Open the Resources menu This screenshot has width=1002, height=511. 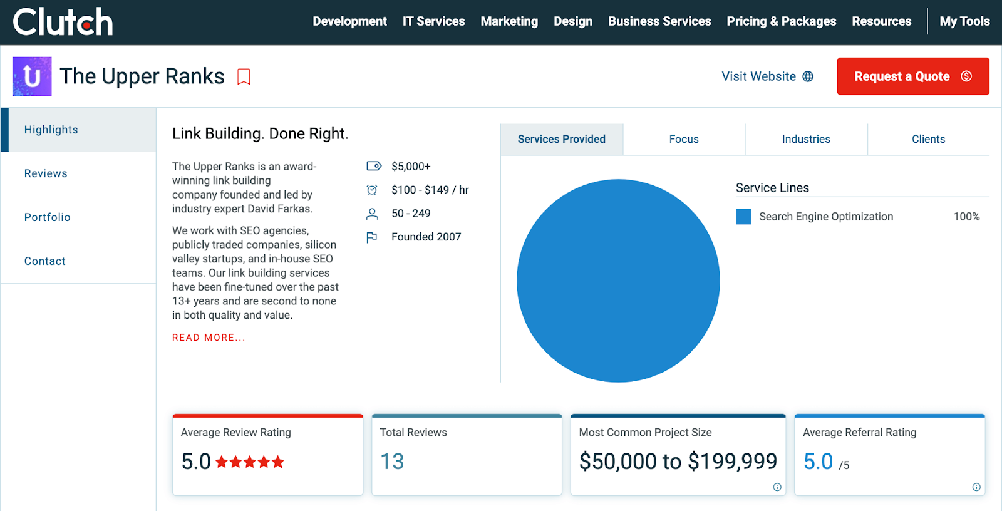882,21
